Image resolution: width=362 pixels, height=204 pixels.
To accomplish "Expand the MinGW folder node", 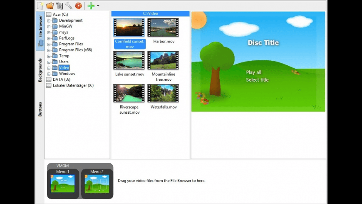I will 49,27.
